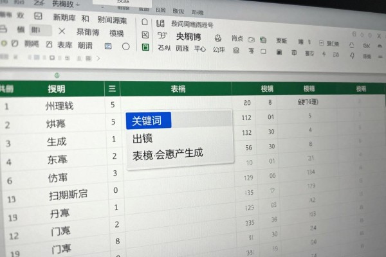Click the 表库 ribbon button
The image size is (386, 257).
pyautogui.click(x=65, y=45)
